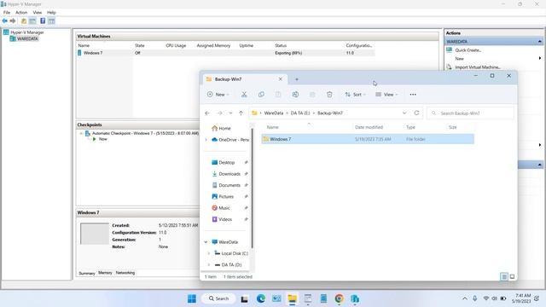Switch to details view in Explorer status bar

[x=504, y=276]
